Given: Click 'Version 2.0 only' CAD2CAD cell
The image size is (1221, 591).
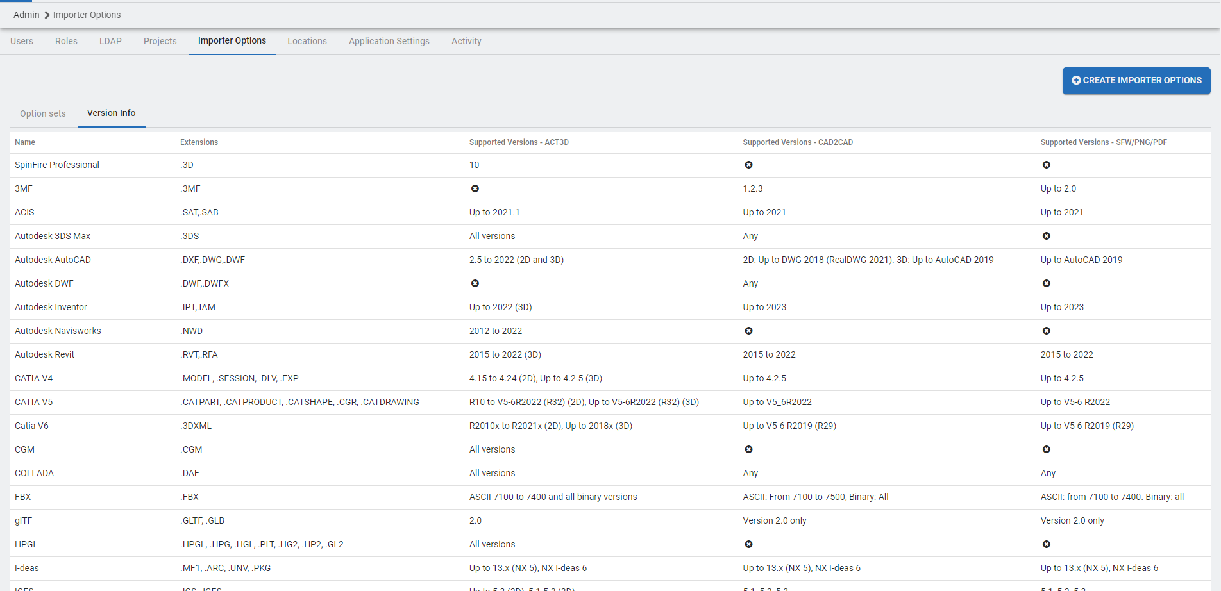Looking at the screenshot, I should click(x=775, y=520).
